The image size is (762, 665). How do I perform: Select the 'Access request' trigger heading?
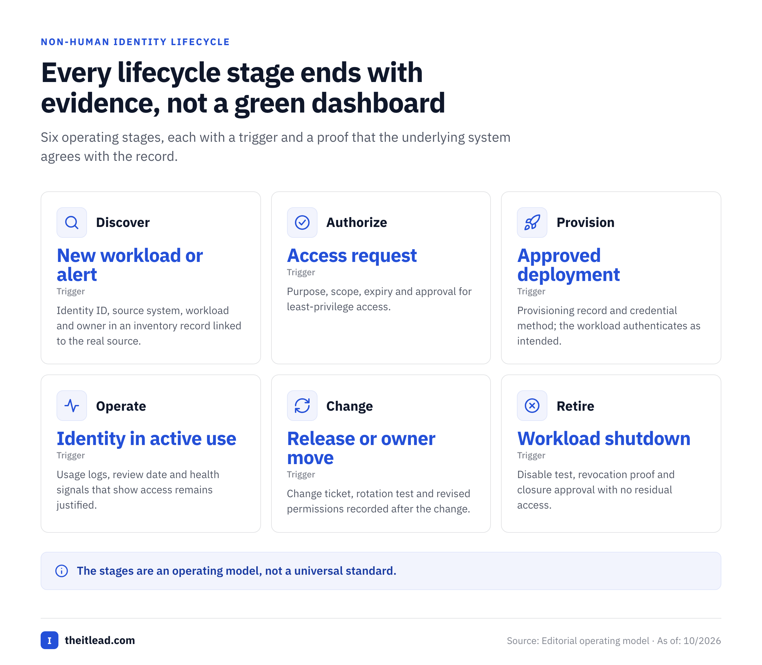(x=352, y=256)
